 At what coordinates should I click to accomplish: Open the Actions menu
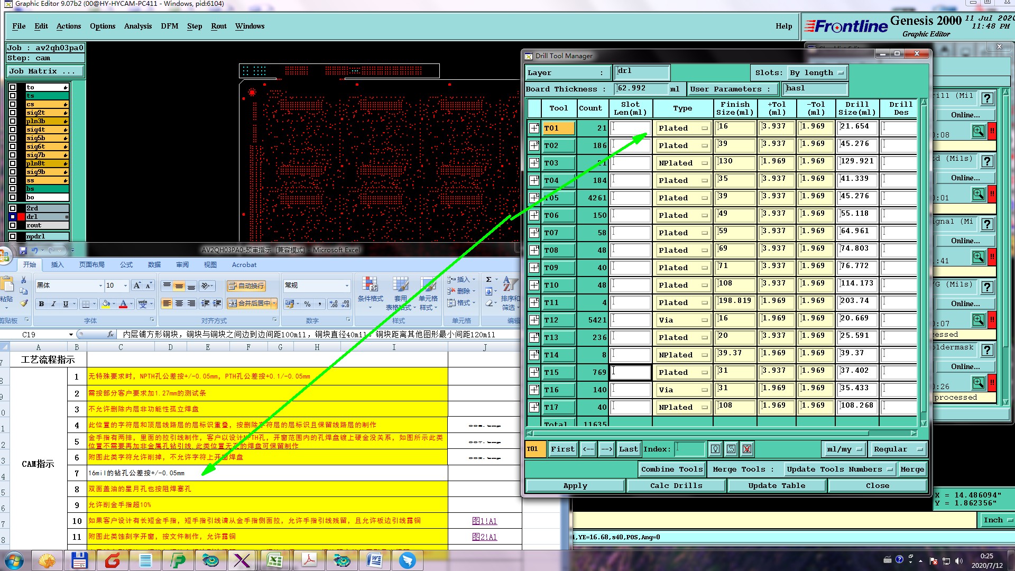[69, 26]
